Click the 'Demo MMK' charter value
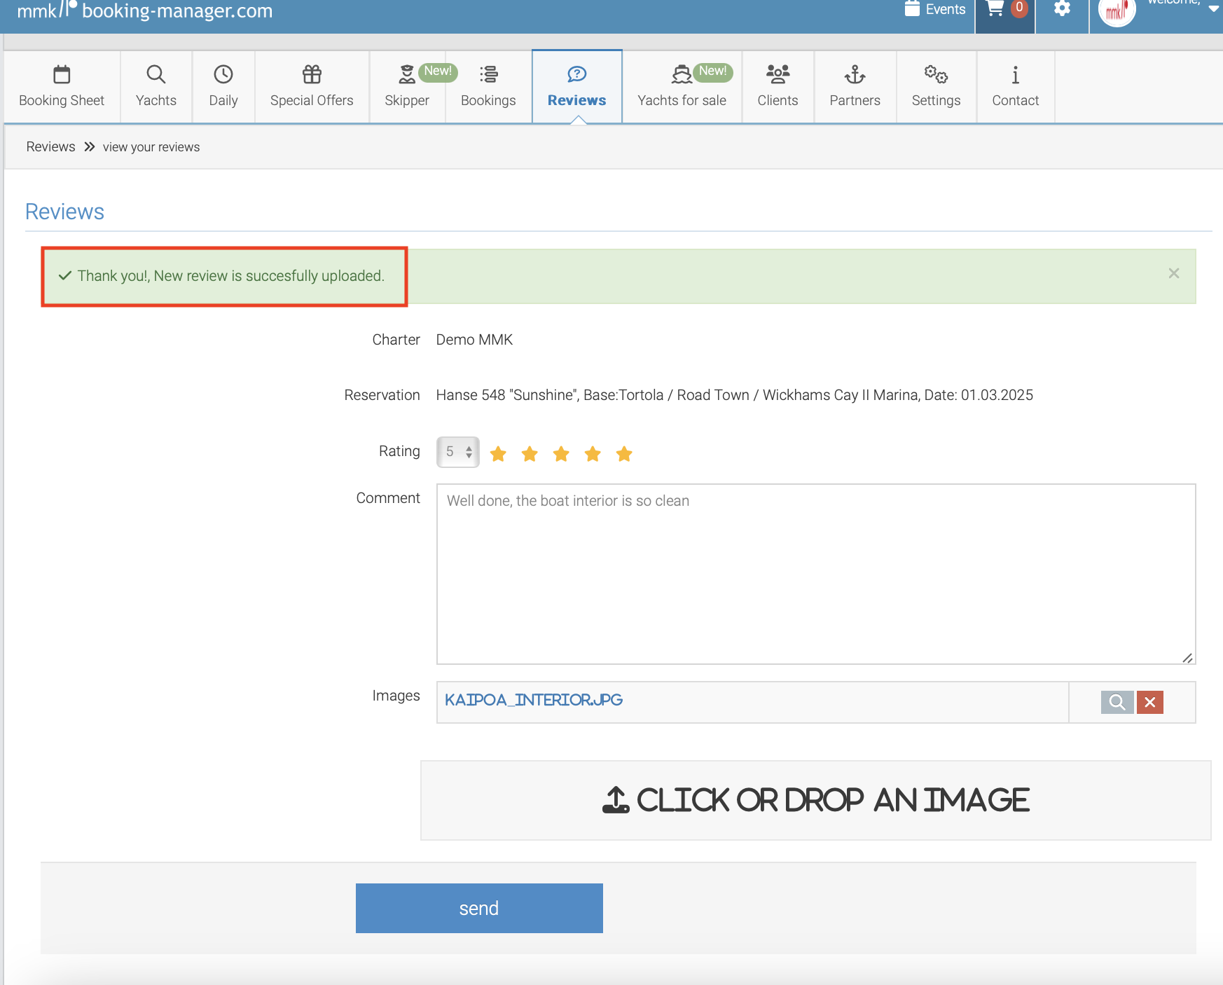This screenshot has height=985, width=1223. tap(474, 340)
